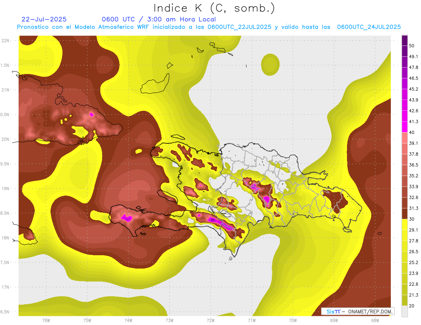Click the legend swatch between 40 and 41.3
The width and height of the screenshot is (421, 325).
(405, 127)
